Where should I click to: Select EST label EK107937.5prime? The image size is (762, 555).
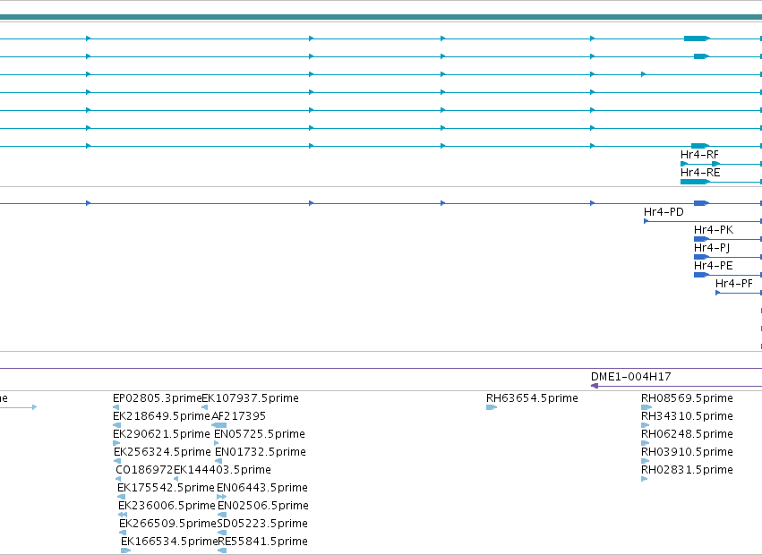pyautogui.click(x=251, y=398)
